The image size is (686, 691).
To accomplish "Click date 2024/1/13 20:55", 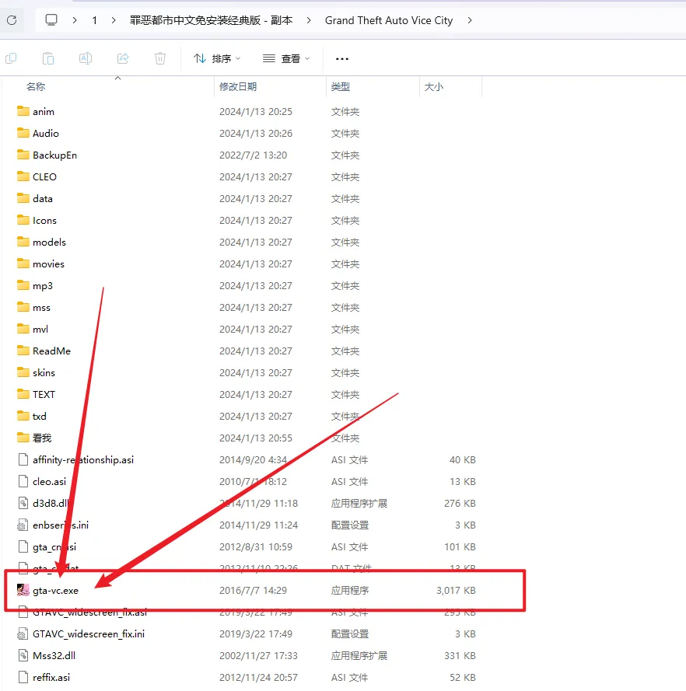I will [256, 438].
